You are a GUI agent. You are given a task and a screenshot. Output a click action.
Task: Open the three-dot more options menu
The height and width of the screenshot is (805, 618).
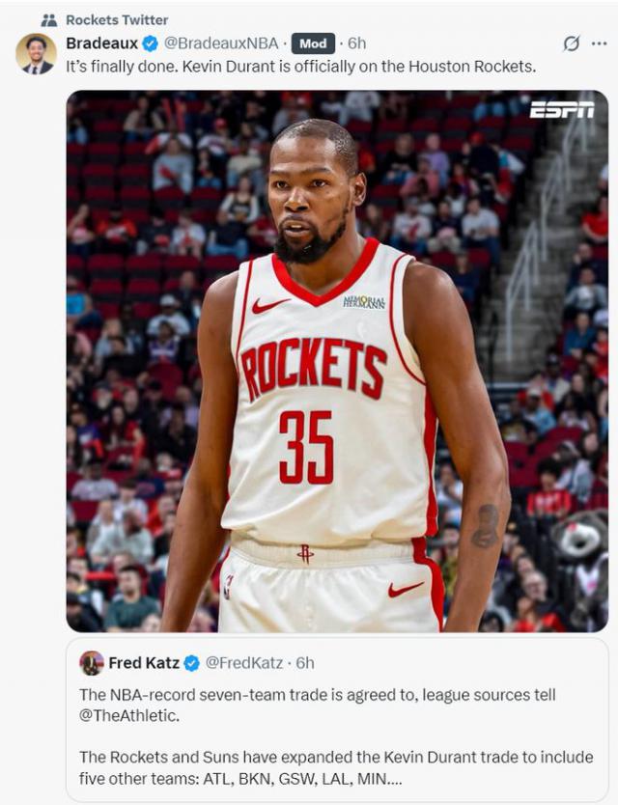click(x=599, y=43)
